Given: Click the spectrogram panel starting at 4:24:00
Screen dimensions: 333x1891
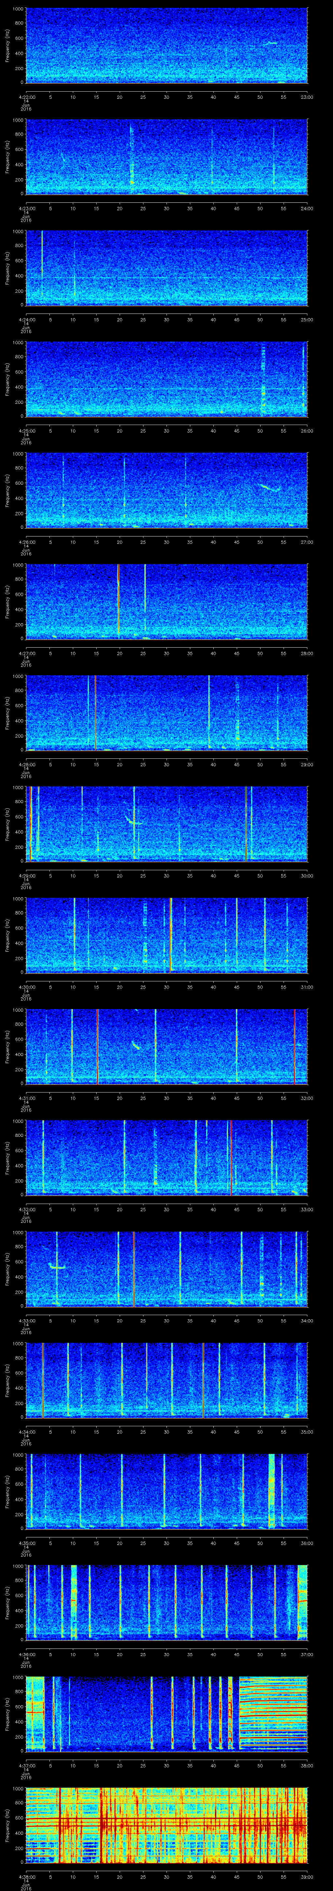Looking at the screenshot, I should click(x=167, y=268).
